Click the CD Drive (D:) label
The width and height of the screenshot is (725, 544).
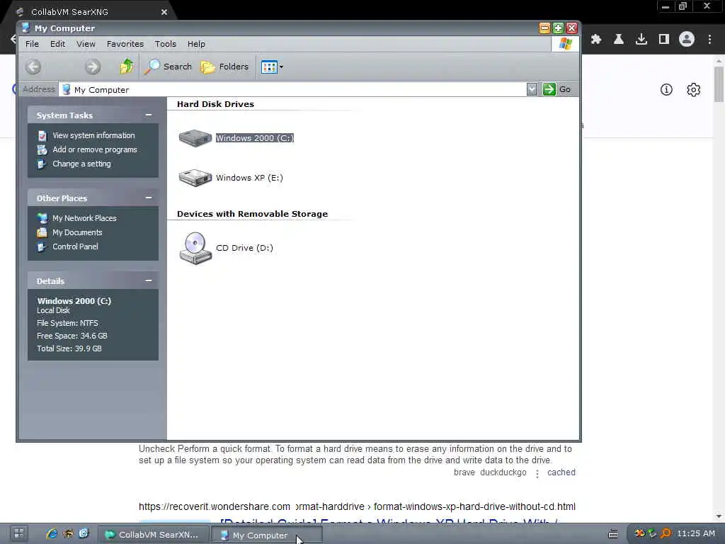coord(244,248)
